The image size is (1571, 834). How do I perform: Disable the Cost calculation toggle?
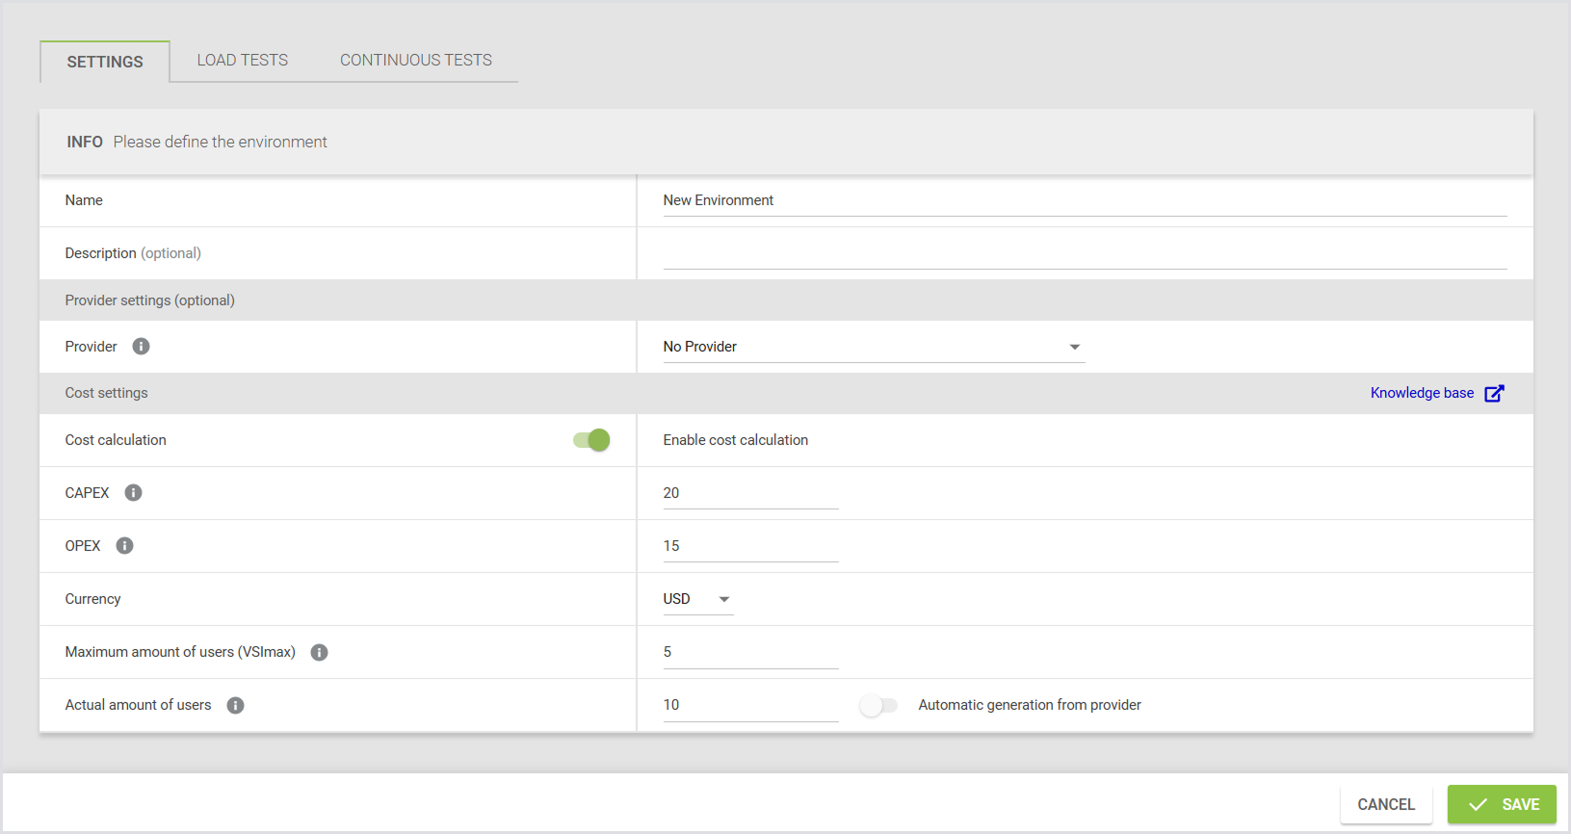(591, 440)
